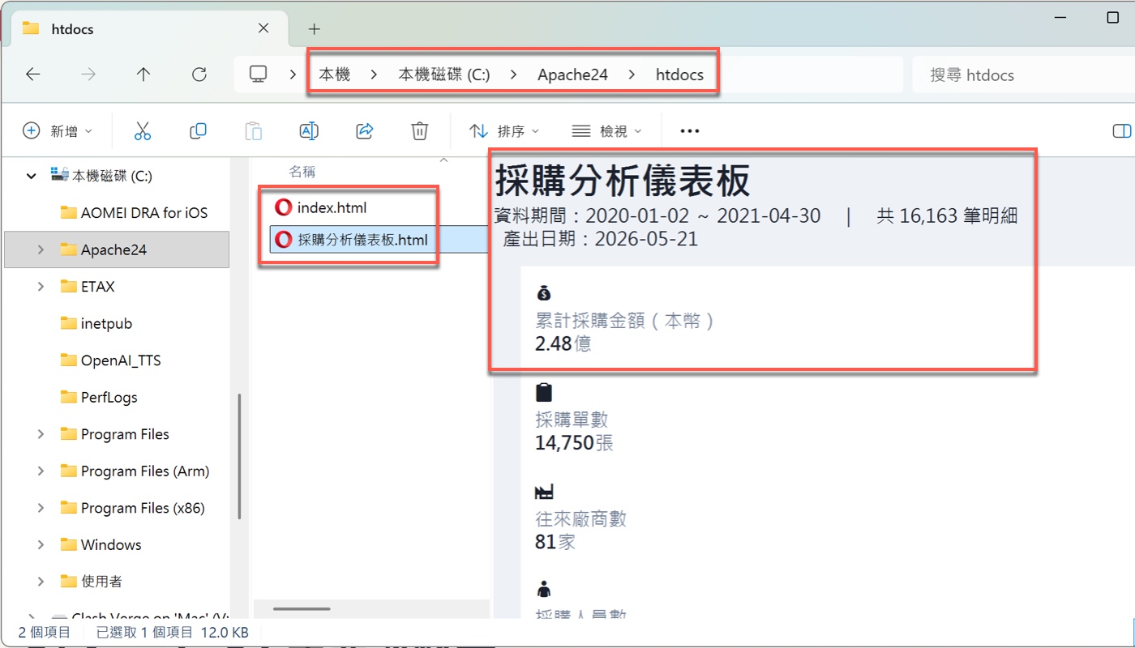Click the file list horizontal scrollbar

[x=301, y=608]
